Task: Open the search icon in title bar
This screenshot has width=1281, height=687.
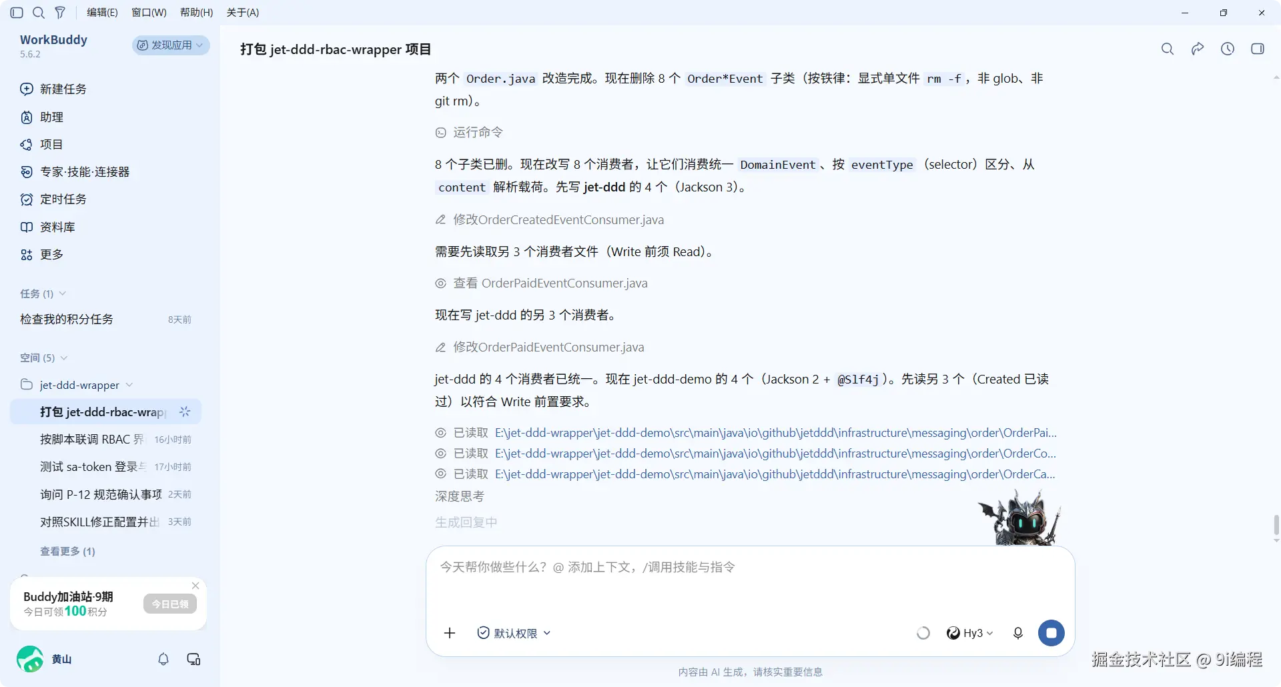Action: [x=39, y=13]
